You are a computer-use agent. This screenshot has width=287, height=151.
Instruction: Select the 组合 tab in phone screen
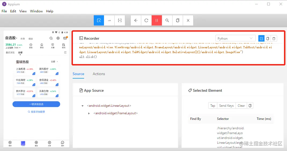[31, 39]
